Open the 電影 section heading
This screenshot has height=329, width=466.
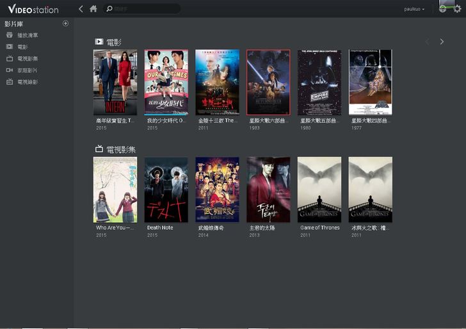[114, 42]
